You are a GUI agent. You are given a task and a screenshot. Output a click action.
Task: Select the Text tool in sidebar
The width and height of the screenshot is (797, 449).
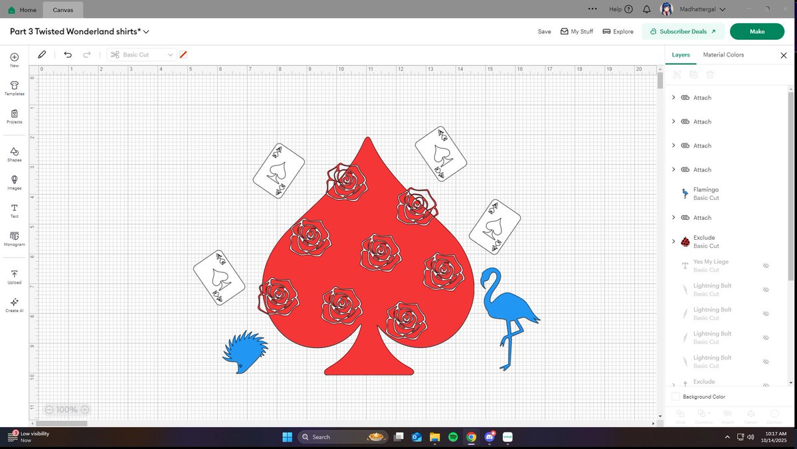click(14, 211)
